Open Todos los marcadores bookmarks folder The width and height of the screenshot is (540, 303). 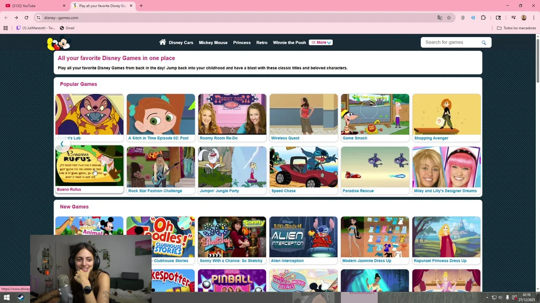coord(516,28)
